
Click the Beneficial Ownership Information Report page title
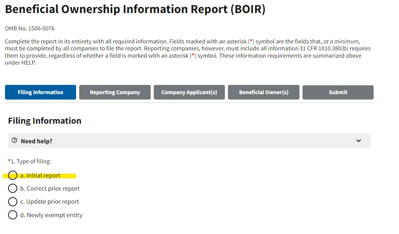pos(135,9)
